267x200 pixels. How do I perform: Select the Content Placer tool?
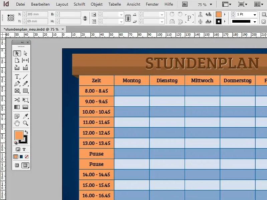[25, 68]
